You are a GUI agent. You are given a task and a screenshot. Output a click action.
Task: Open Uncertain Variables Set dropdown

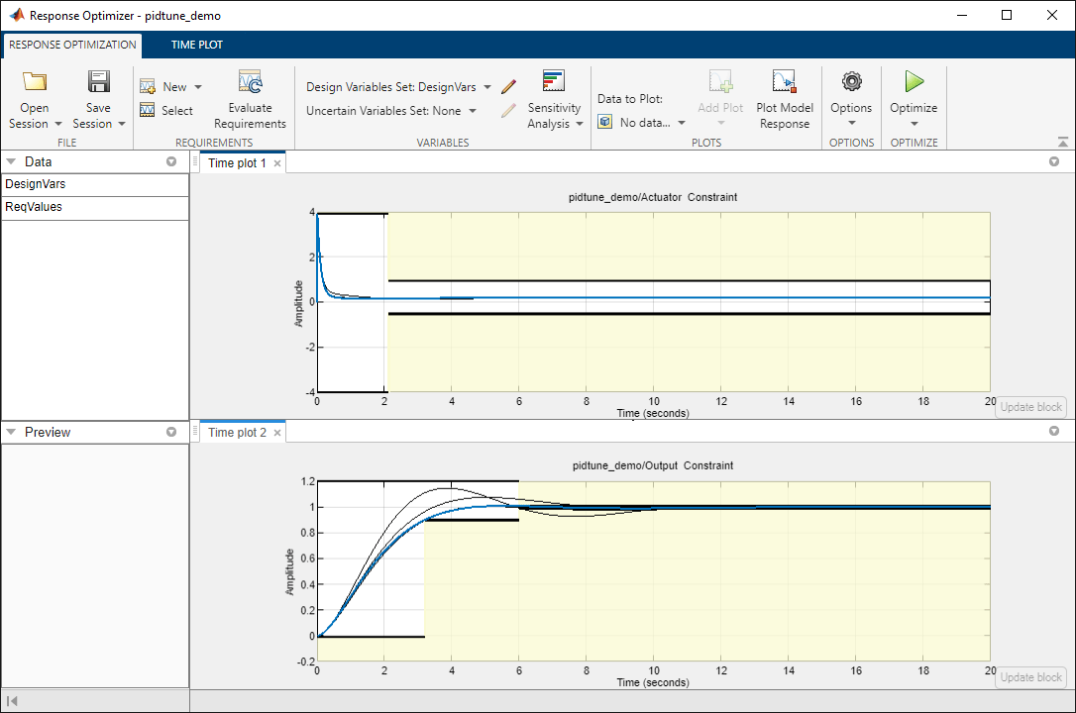pos(391,110)
